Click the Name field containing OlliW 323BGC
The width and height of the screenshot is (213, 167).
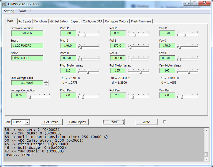(27, 58)
